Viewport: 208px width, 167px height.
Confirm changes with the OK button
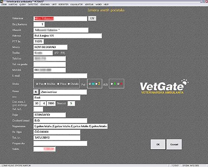point(158,144)
